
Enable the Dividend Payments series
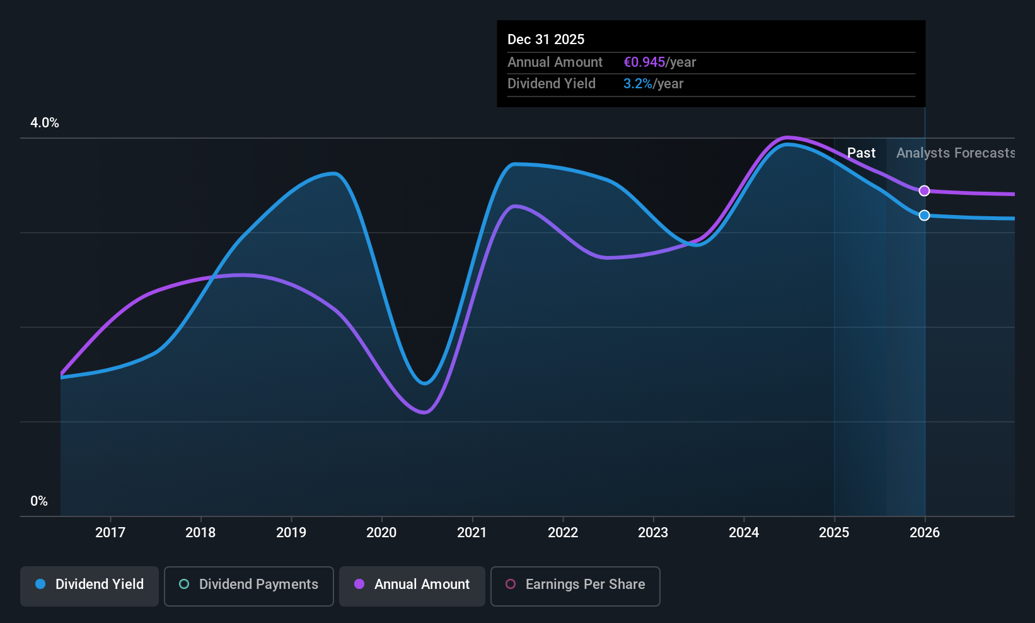pos(249,586)
